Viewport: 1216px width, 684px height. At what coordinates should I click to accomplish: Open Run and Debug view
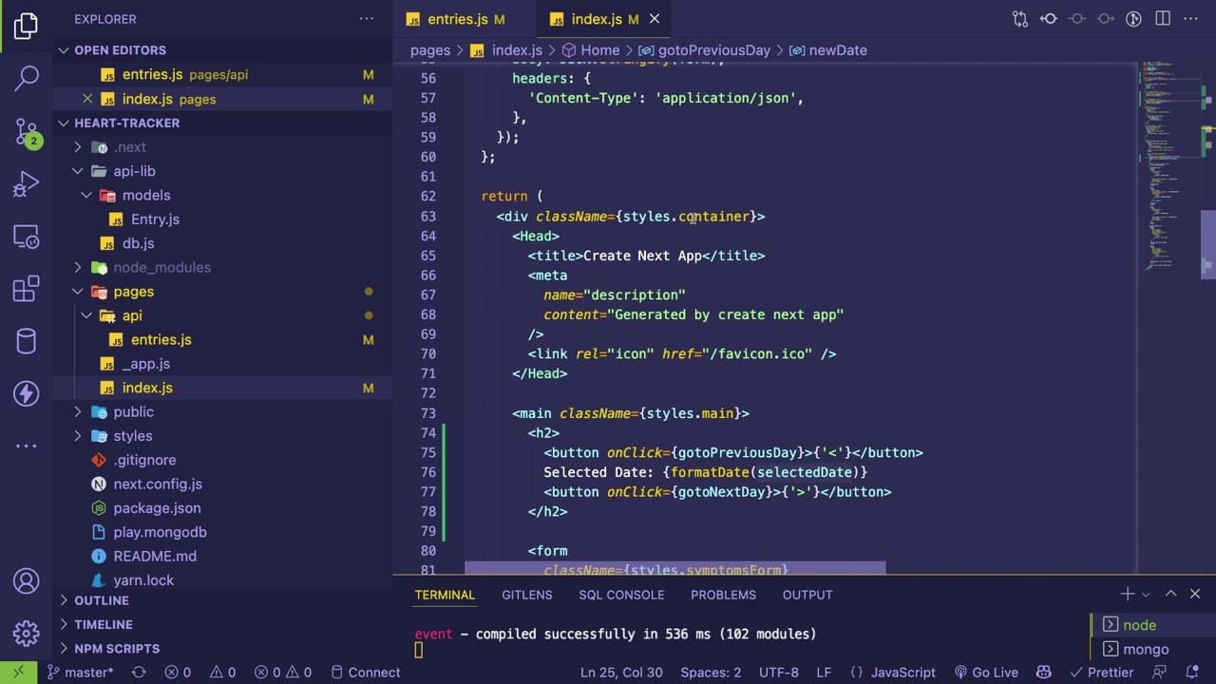[27, 183]
